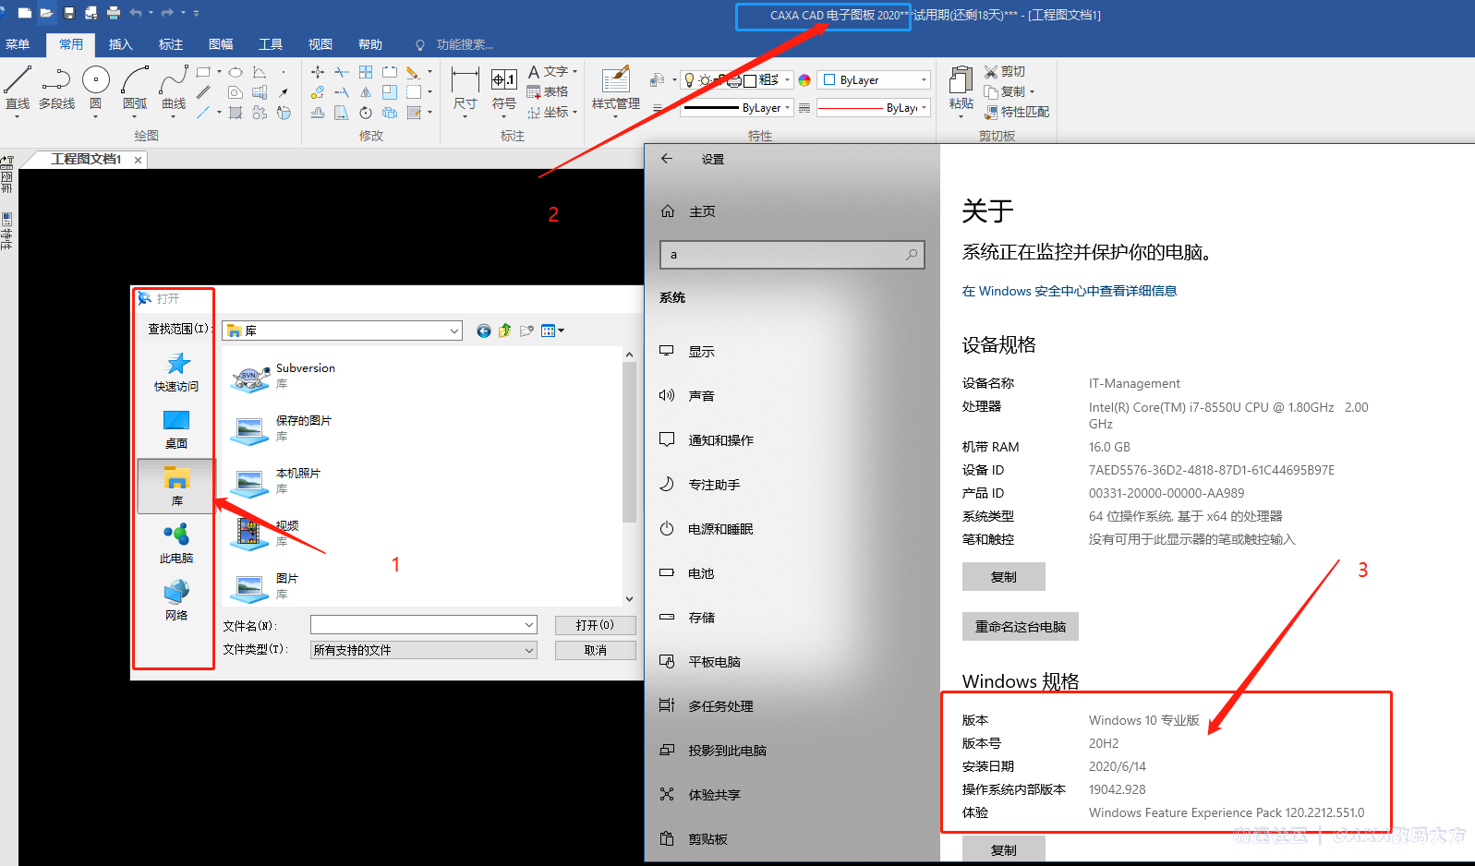The image size is (1475, 866).
Task: Open the Windows 安全中心 details link
Action: (x=1069, y=291)
